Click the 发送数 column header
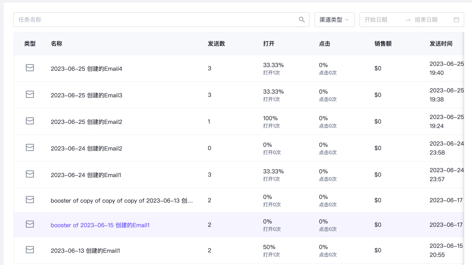Viewport: 472px width, 265px height. (x=216, y=44)
